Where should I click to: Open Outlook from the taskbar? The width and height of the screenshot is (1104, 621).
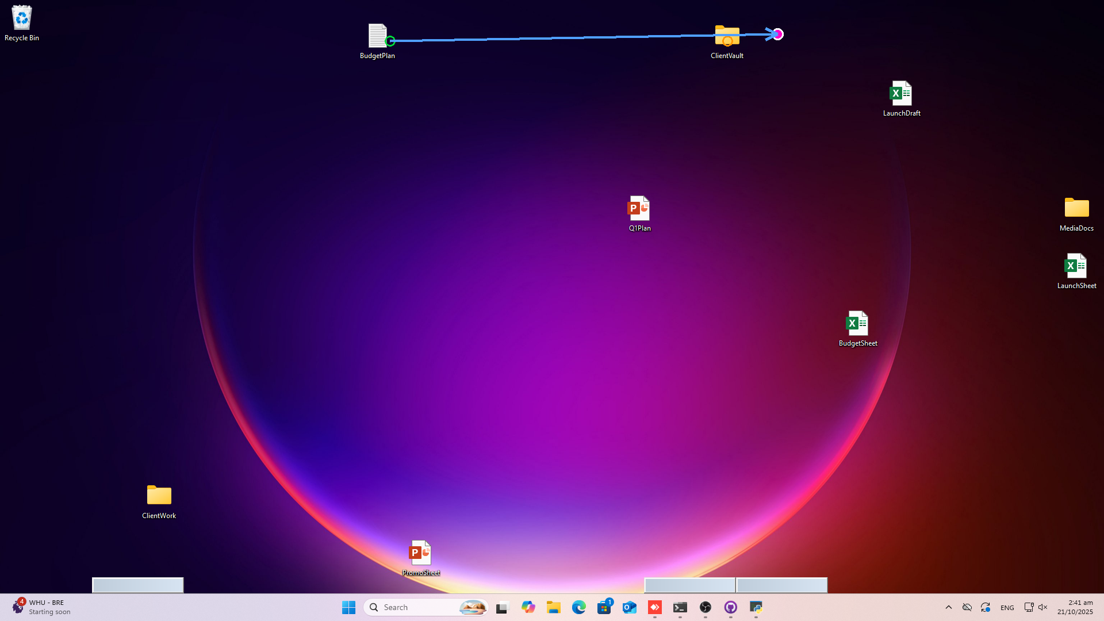pyautogui.click(x=630, y=607)
